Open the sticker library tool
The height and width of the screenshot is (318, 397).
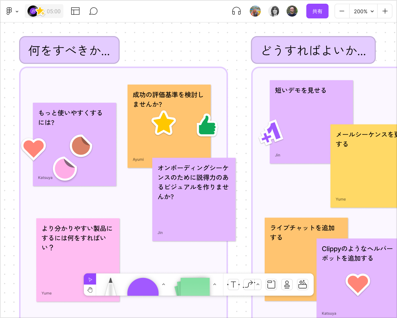[303, 284]
